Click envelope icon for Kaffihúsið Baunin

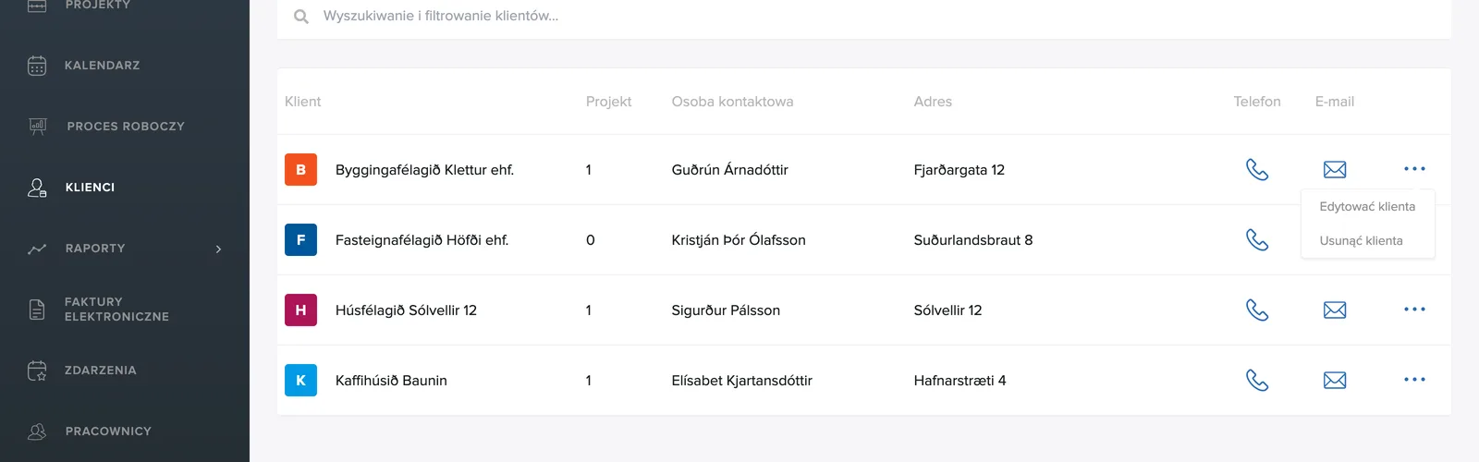1335,380
